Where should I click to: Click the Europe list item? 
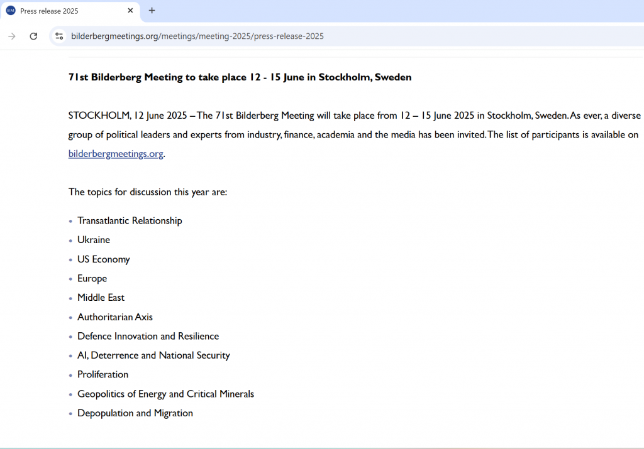[92, 278]
